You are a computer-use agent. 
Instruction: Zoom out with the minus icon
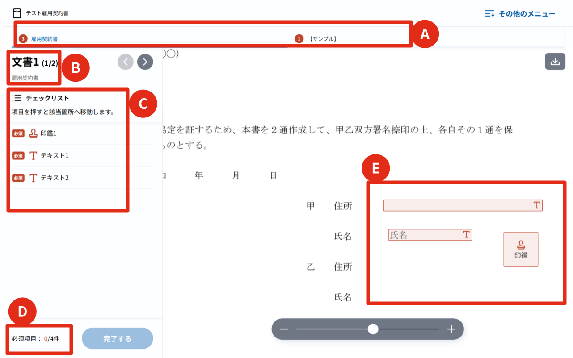(284, 329)
